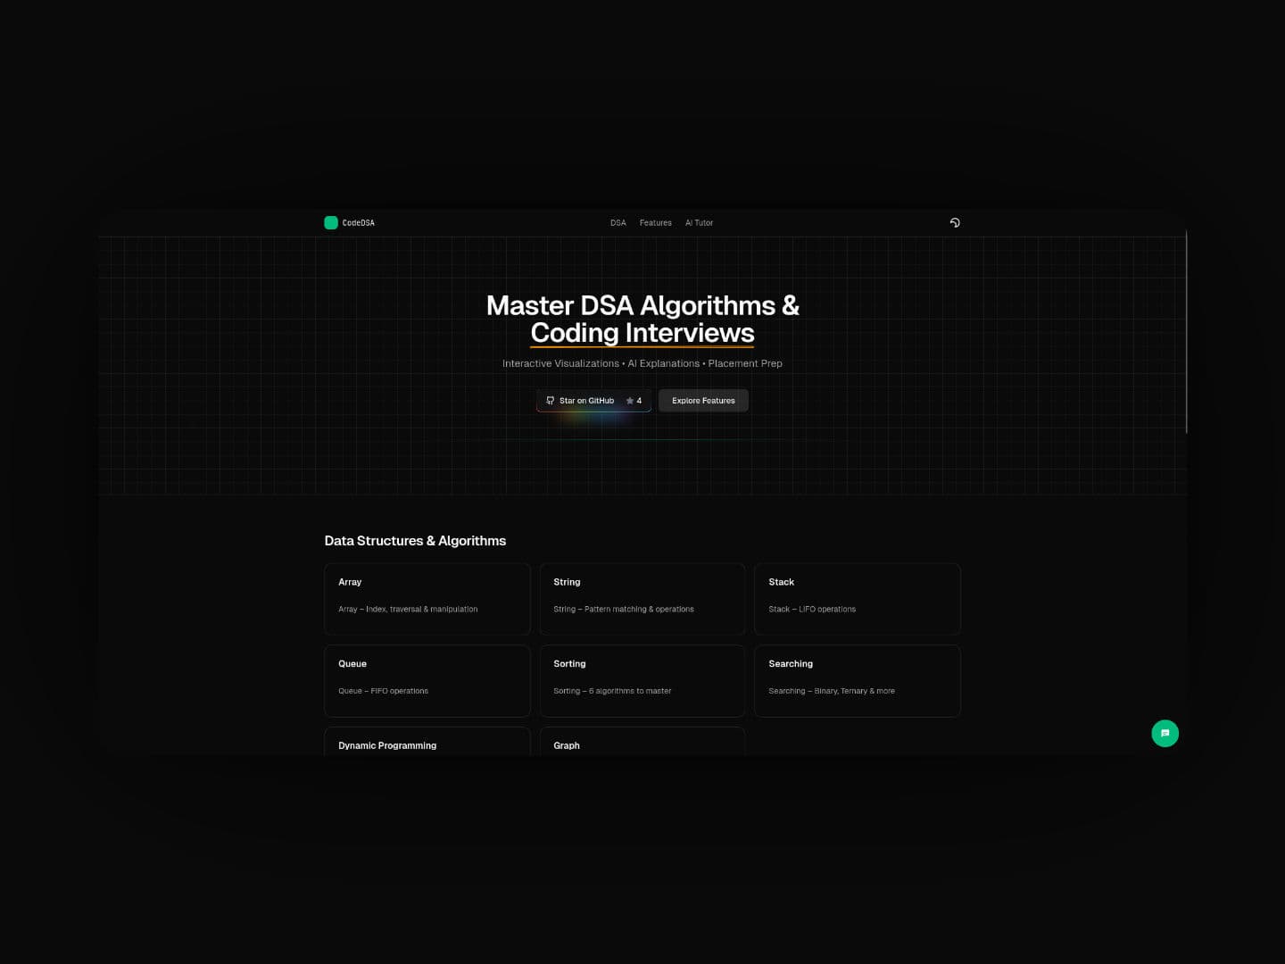Open the DSA nav menu item
1285x964 pixels.
click(x=618, y=223)
